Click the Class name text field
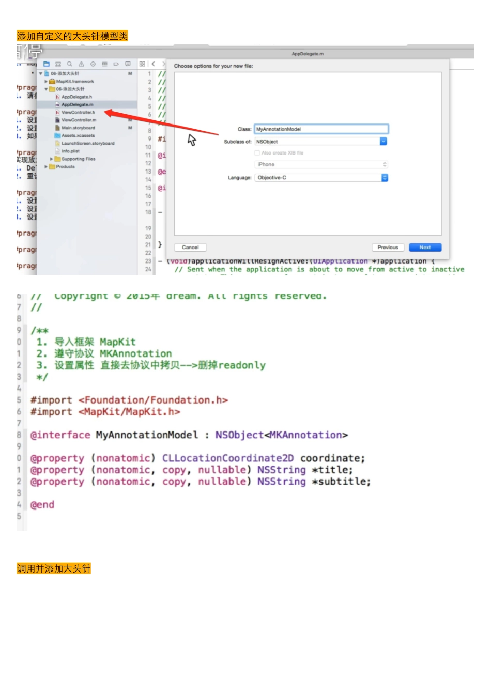This screenshot has height=695, width=491. coord(321,129)
